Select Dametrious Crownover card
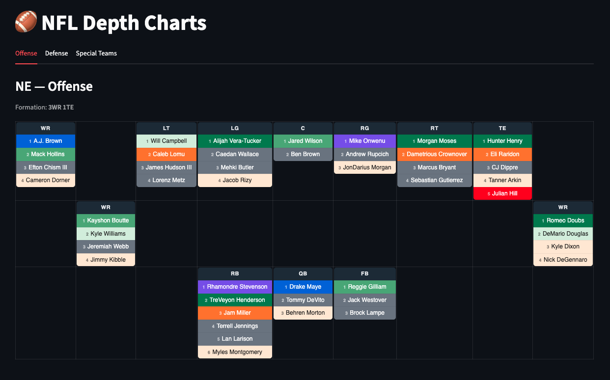The width and height of the screenshot is (610, 380). tap(434, 154)
